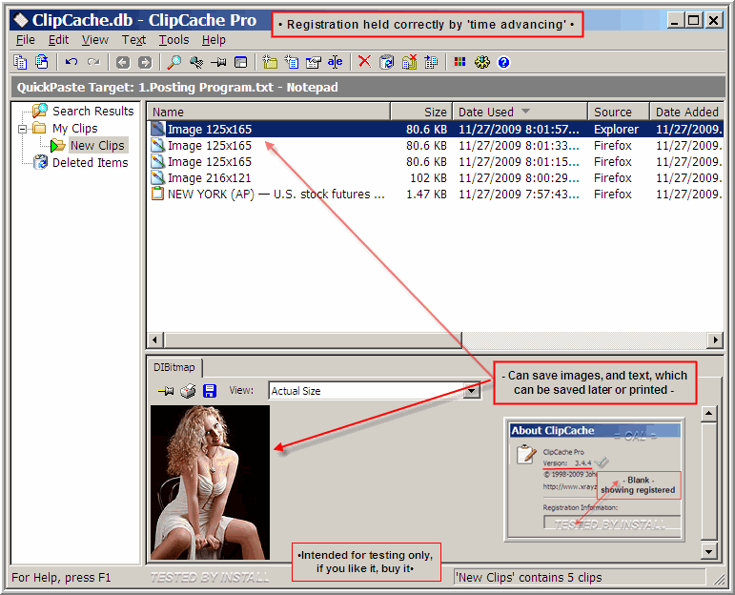Open clip properties toolbar icon

[x=313, y=62]
